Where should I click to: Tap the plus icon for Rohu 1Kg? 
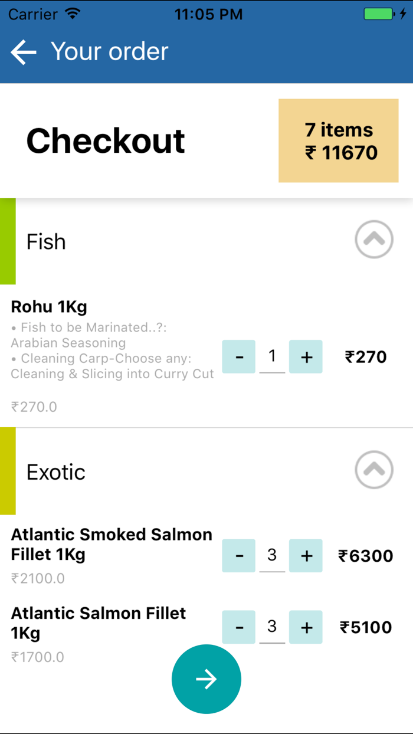coord(306,356)
